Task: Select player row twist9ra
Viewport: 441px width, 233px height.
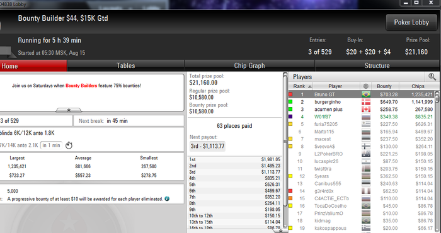Action: (x=361, y=169)
